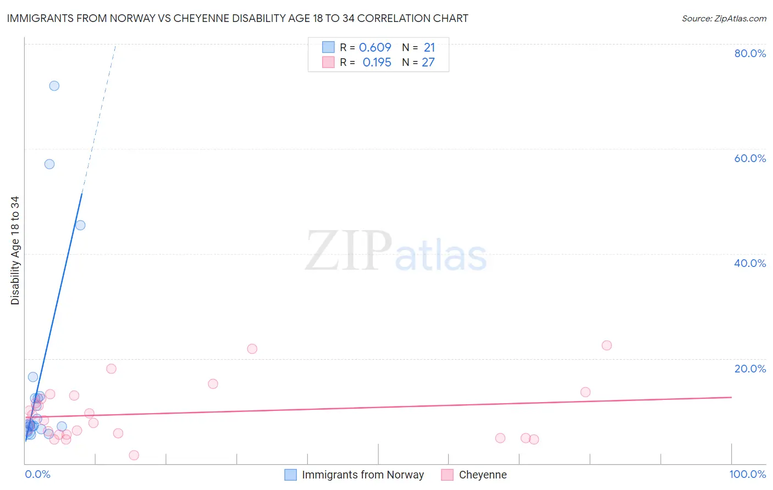
Task: Click the pink data point near 21.9% mid-chart
Action: pyautogui.click(x=252, y=349)
